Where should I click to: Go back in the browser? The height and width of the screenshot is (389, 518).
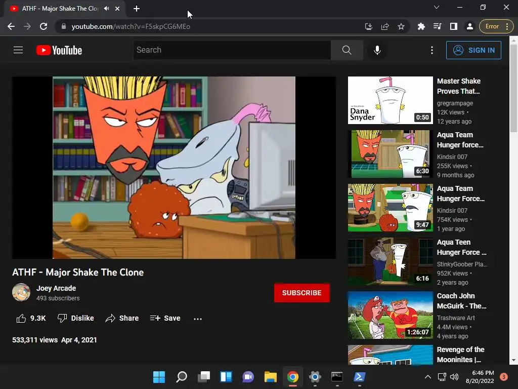[x=11, y=26]
